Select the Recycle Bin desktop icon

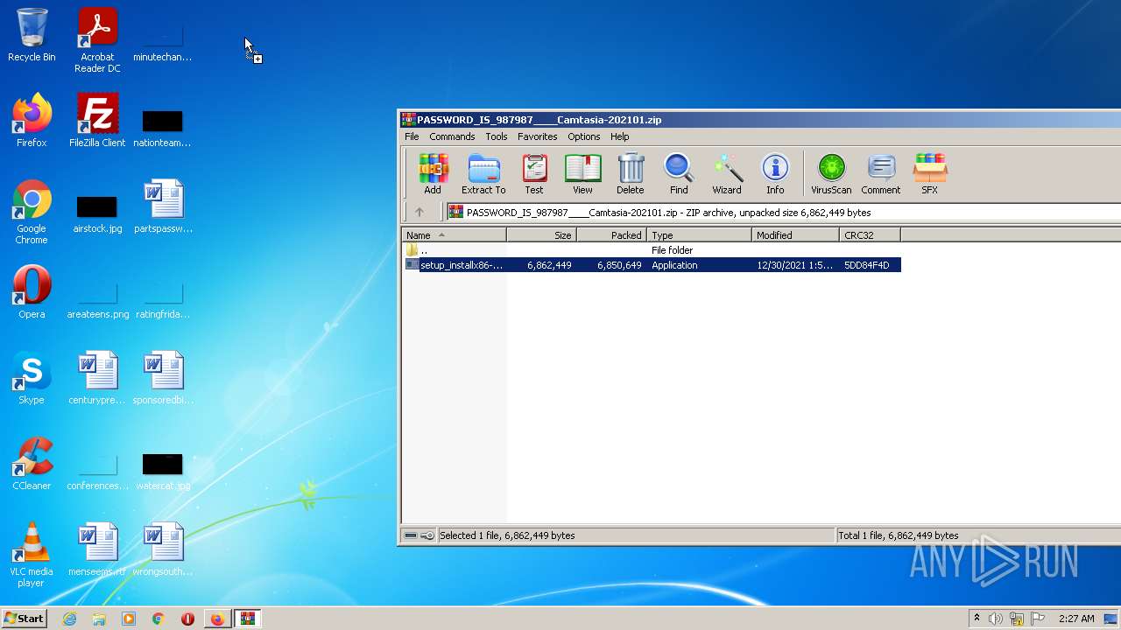tap(32, 35)
